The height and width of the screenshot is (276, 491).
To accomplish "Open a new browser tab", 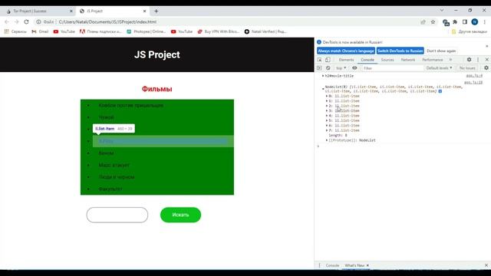I will pos(156,11).
